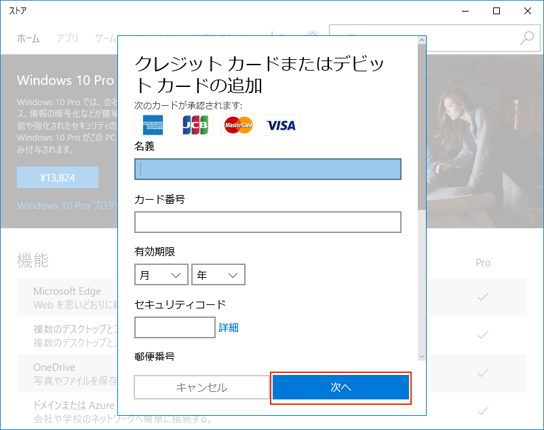Viewport: 544px width, 430px height.
Task: Open the 詳細 link beside security code
Action: click(x=229, y=327)
